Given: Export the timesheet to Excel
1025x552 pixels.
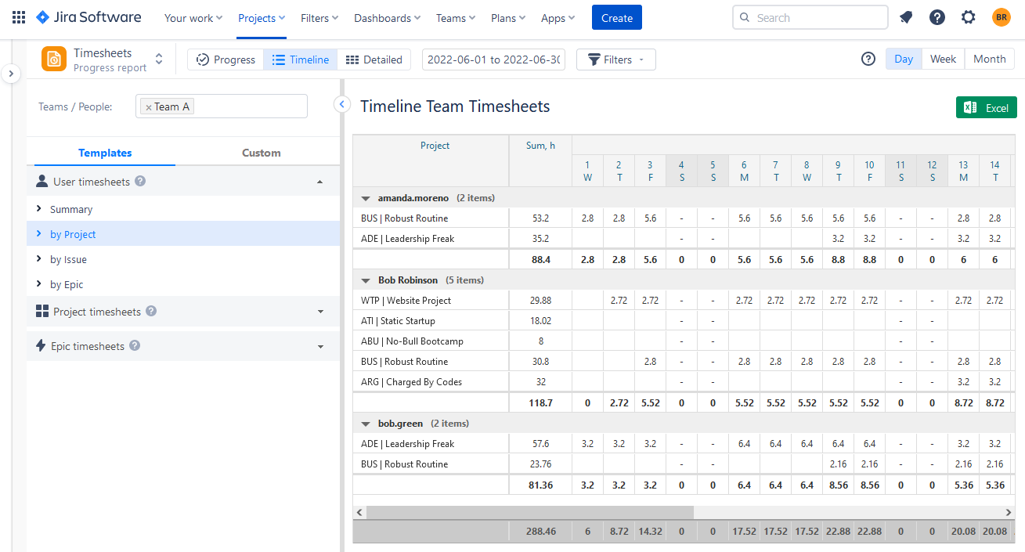Looking at the screenshot, I should coord(986,106).
